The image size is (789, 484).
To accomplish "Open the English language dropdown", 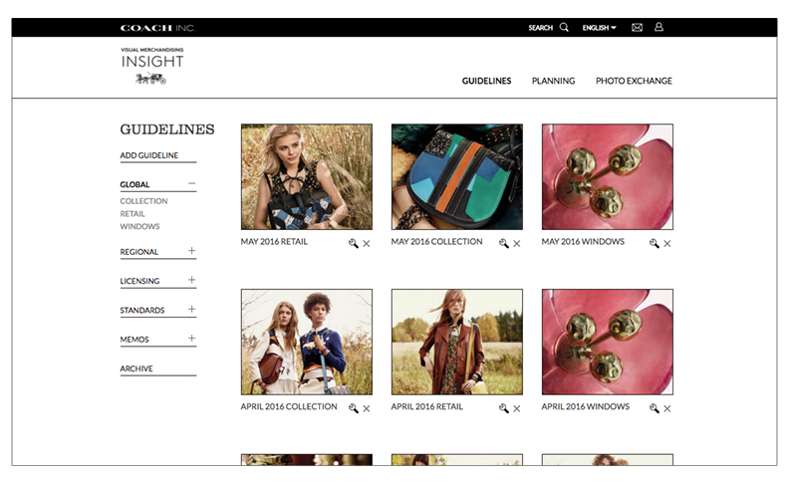I will (599, 28).
